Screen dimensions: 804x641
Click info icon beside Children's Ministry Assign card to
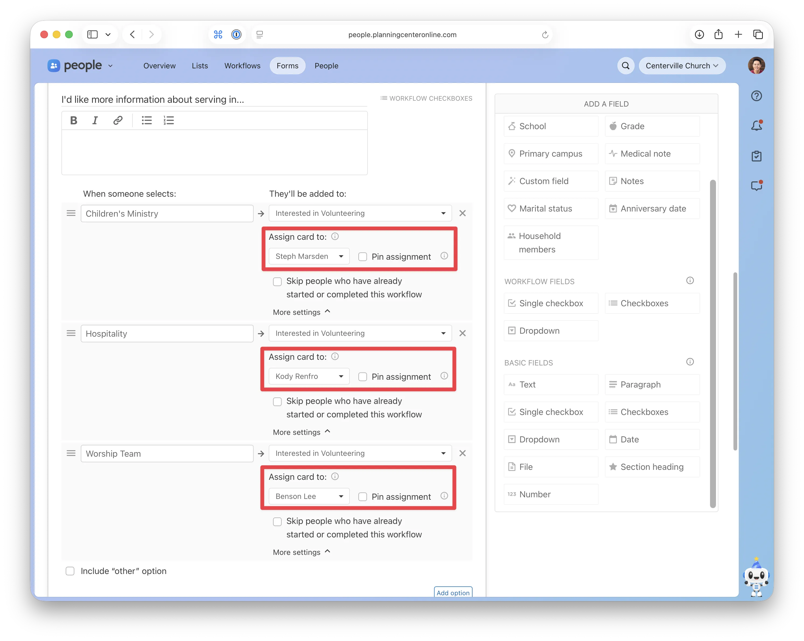pyautogui.click(x=335, y=236)
